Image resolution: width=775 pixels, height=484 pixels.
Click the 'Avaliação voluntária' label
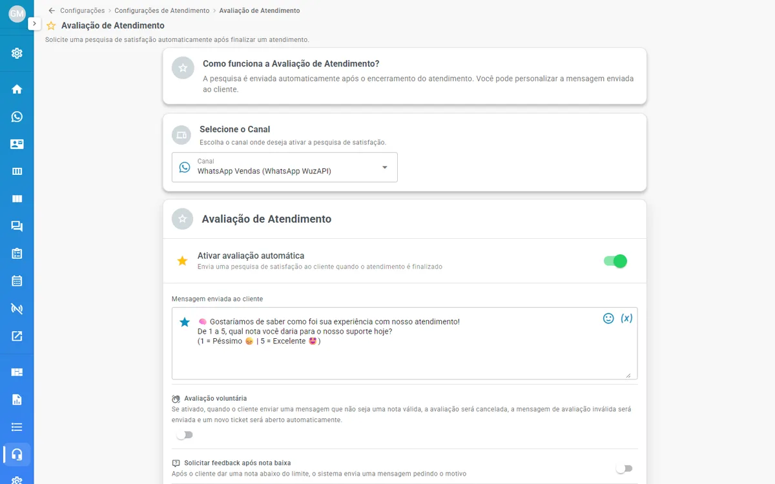point(215,399)
